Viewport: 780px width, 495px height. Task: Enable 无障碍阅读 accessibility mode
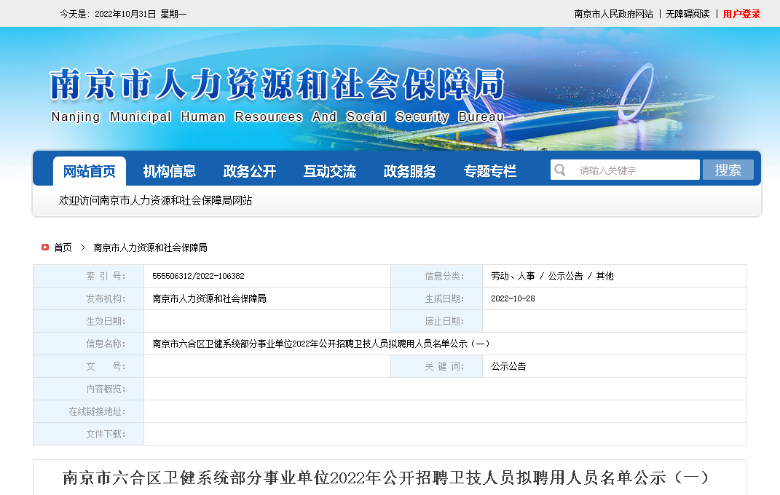[688, 14]
